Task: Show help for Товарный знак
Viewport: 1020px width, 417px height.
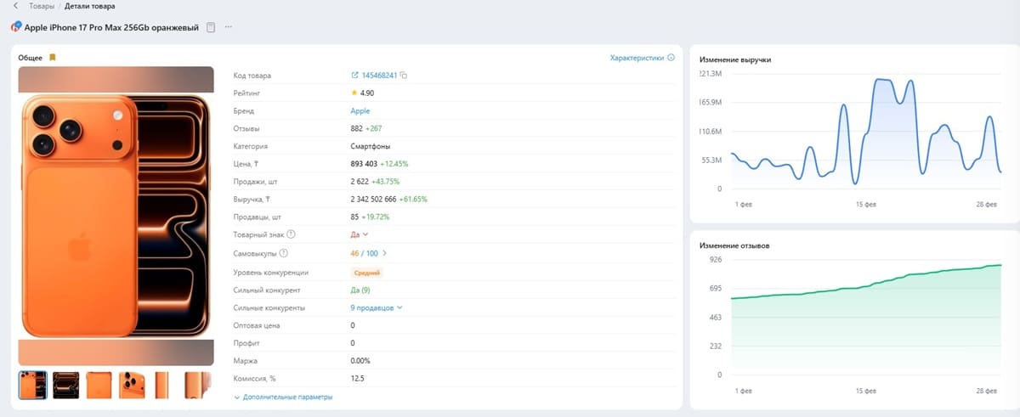Action: click(x=291, y=234)
